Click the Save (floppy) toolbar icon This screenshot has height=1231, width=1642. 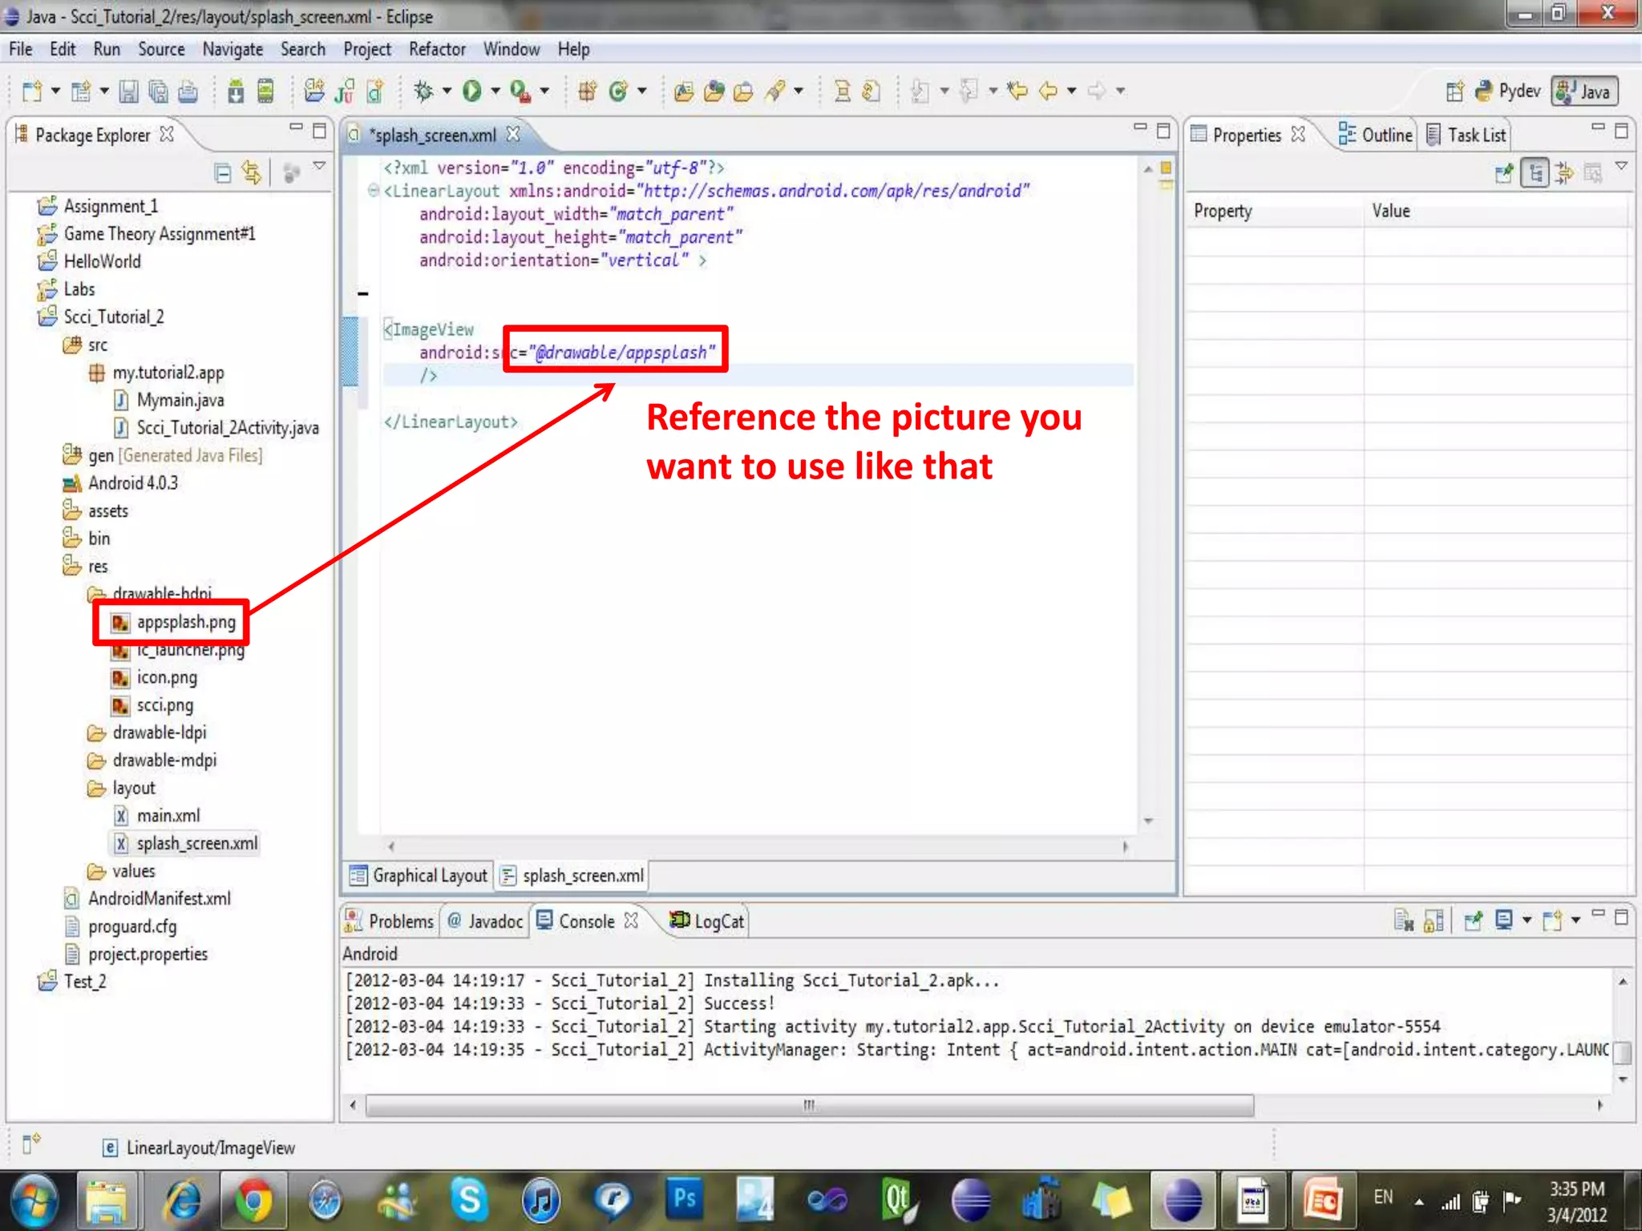tap(128, 91)
